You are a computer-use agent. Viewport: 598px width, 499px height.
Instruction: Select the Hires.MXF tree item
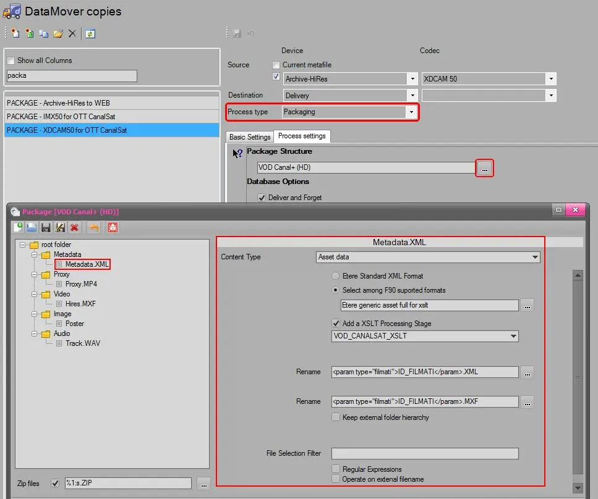80,304
